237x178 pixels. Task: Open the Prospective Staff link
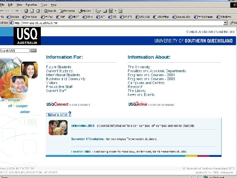59,87
